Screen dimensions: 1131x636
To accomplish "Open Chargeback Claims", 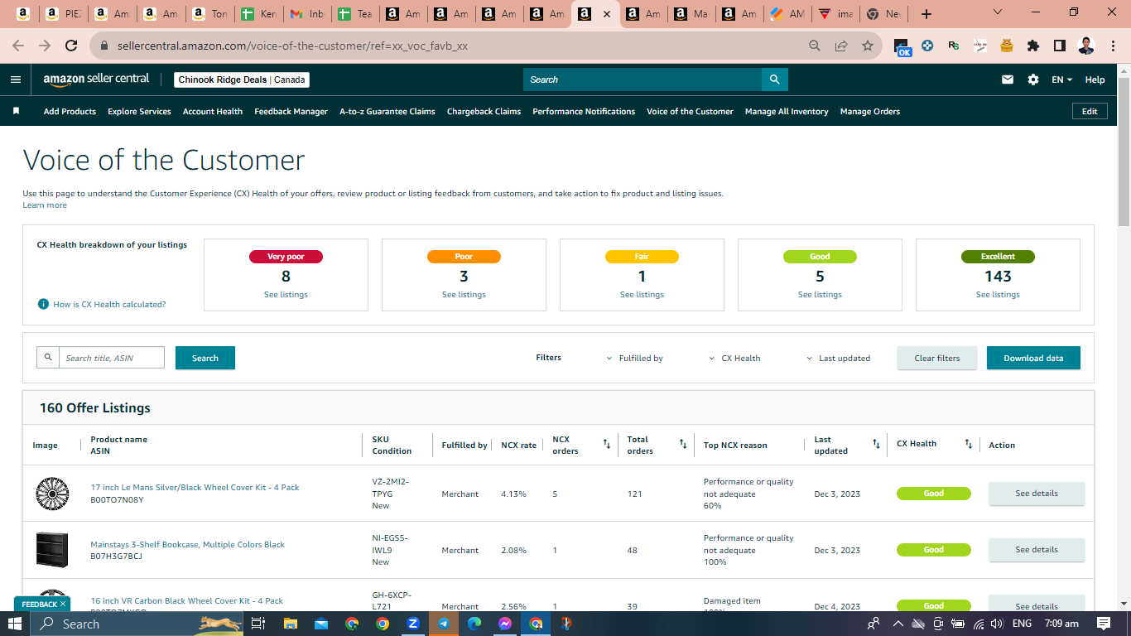I will click(484, 111).
